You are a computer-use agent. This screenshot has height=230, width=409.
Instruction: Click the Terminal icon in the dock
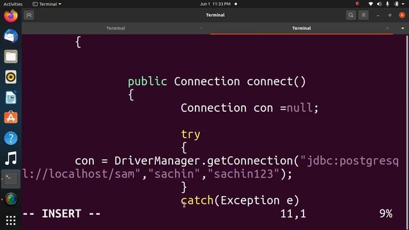[11, 179]
